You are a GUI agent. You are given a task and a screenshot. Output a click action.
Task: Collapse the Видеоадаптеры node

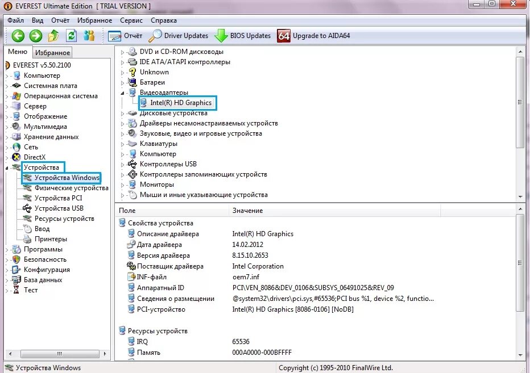122,93
